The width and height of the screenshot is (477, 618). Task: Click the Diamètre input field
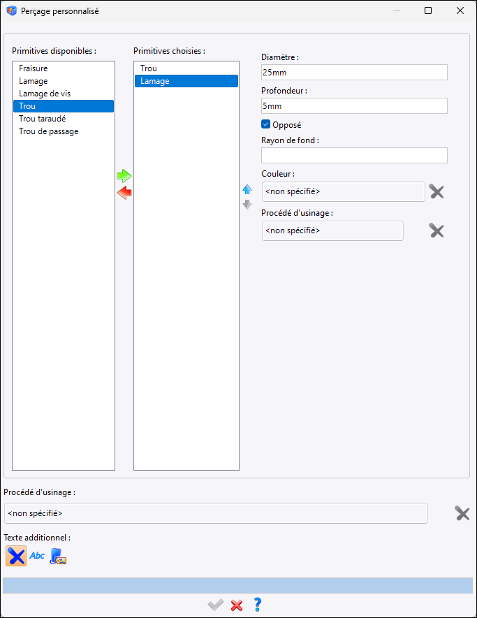pyautogui.click(x=354, y=73)
